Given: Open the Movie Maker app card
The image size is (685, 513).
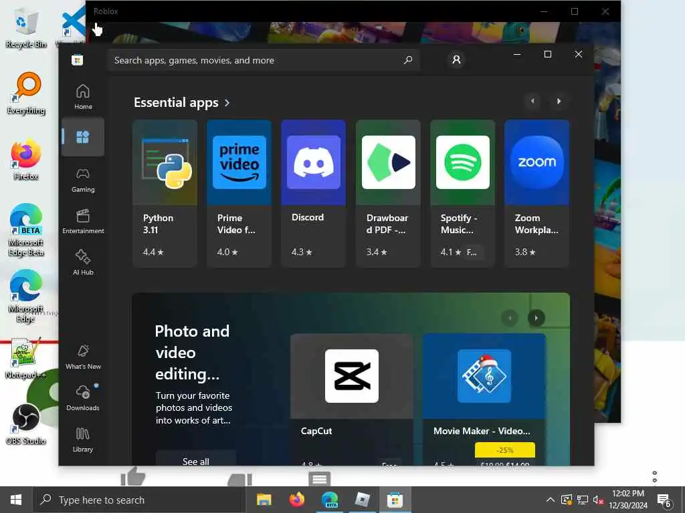Looking at the screenshot, I should pos(484,399).
